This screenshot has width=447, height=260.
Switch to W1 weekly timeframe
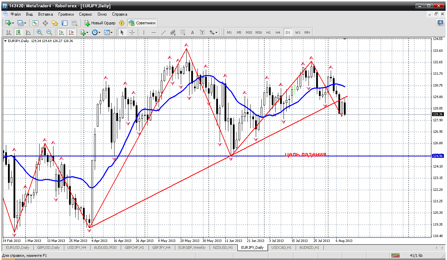point(298,32)
